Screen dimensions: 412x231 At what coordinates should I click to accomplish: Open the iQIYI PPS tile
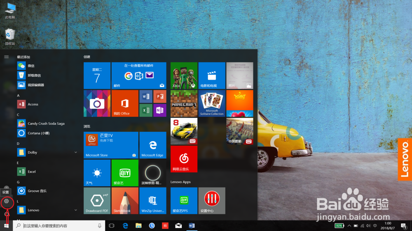click(x=184, y=201)
